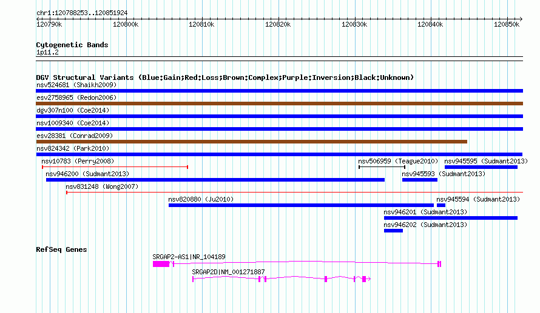
Task: Select the nsv945594 short blue bar
Action: point(441,205)
